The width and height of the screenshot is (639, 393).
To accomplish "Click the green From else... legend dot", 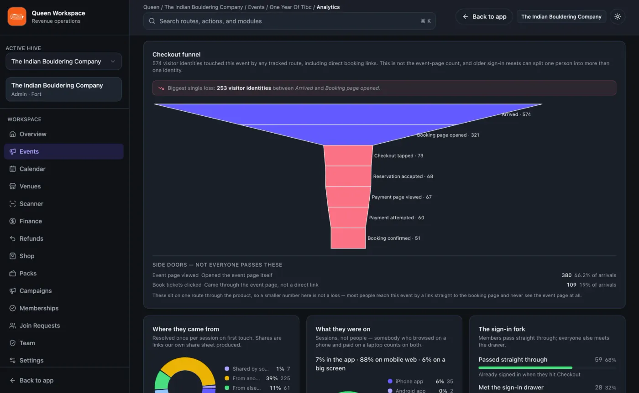I will click(x=227, y=388).
